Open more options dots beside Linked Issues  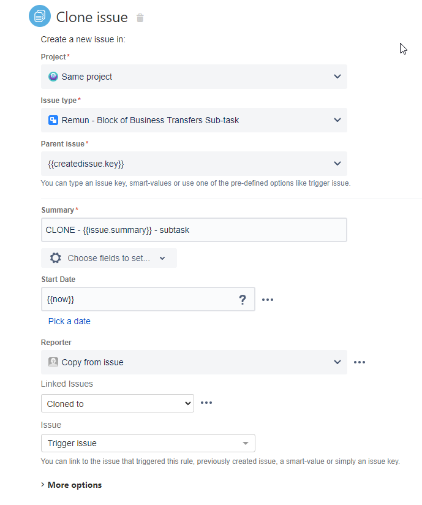206,403
